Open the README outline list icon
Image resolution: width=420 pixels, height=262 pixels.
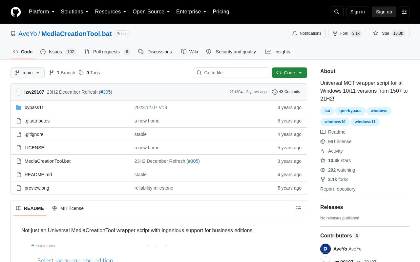click(299, 208)
